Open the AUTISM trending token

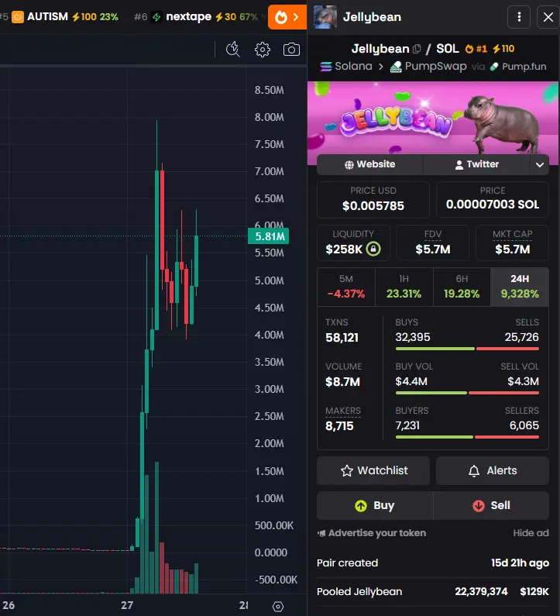pyautogui.click(x=65, y=17)
